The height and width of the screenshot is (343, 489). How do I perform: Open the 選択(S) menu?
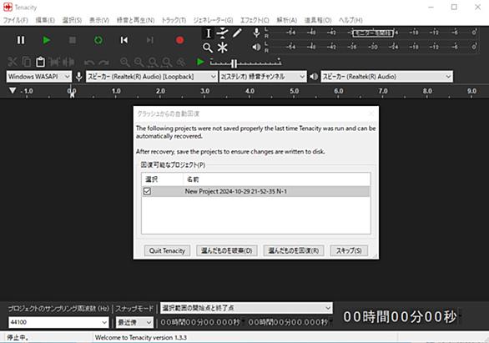click(72, 20)
